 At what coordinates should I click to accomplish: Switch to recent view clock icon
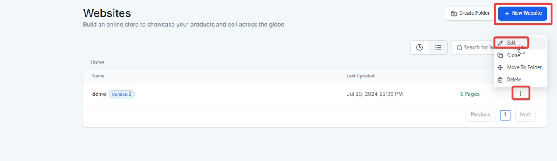(x=419, y=47)
